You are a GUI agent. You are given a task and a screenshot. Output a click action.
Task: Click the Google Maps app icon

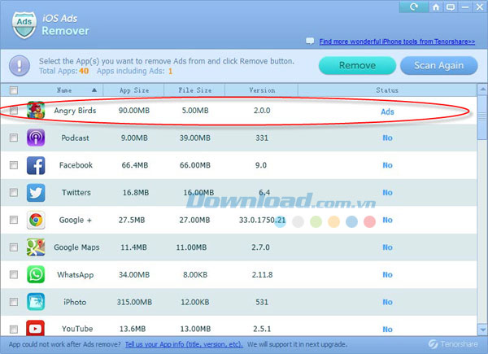pyautogui.click(x=36, y=247)
